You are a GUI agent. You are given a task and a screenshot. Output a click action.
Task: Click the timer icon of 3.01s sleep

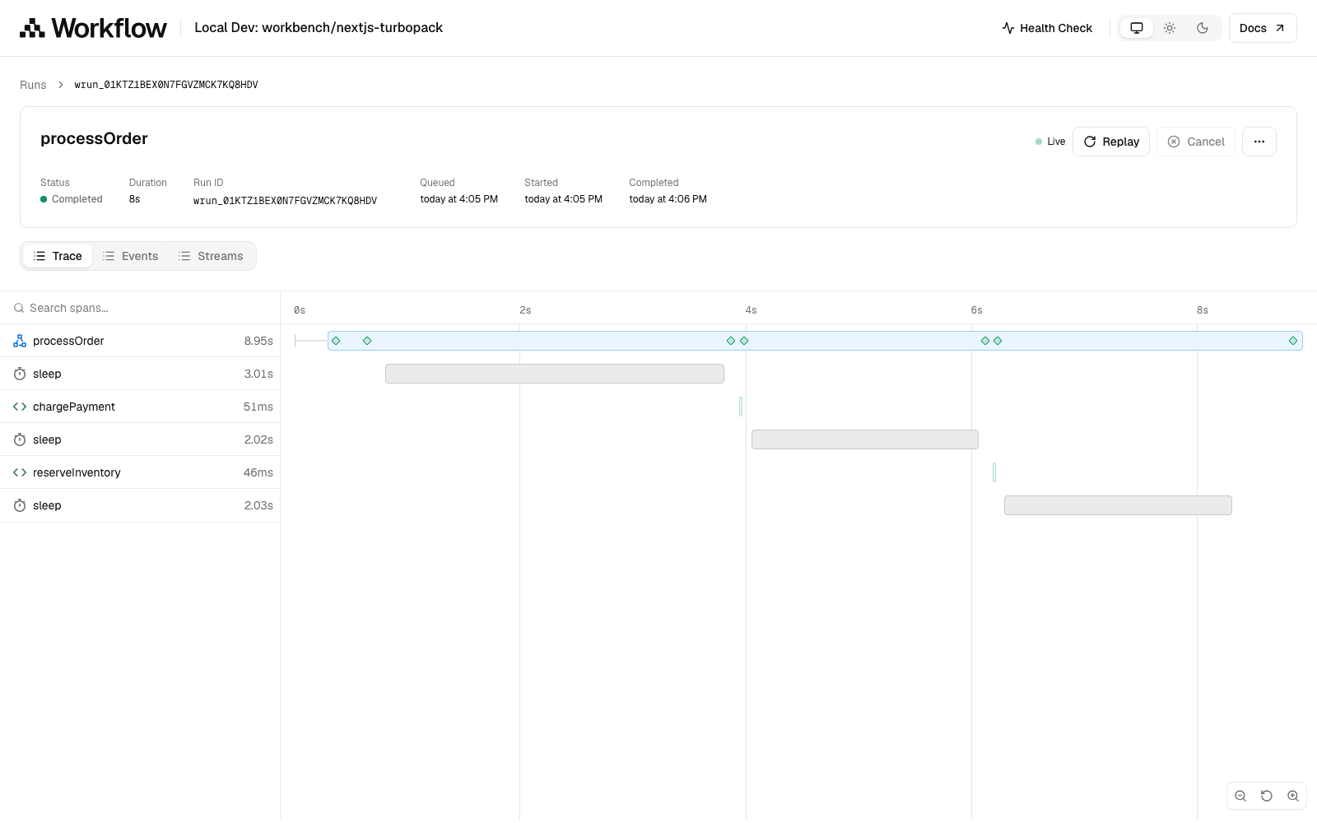point(20,374)
